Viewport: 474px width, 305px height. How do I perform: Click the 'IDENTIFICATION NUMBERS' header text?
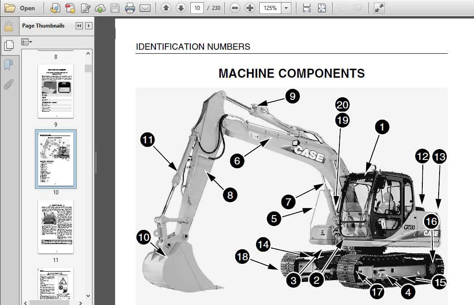[193, 47]
